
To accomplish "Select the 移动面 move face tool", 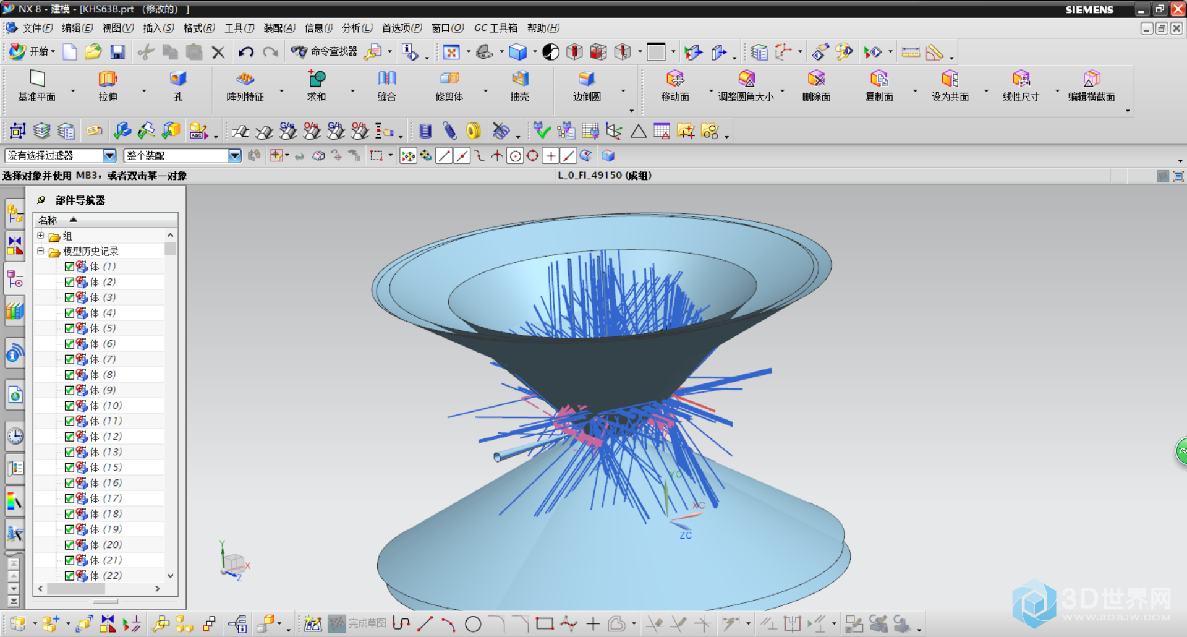I will click(675, 86).
